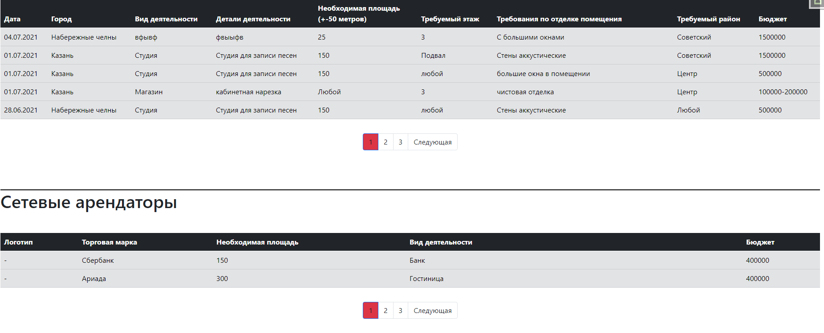Viewport: 824px width, 333px height.
Task: Click Набережные челны in the 28.06.2021 row
Action: 84,110
